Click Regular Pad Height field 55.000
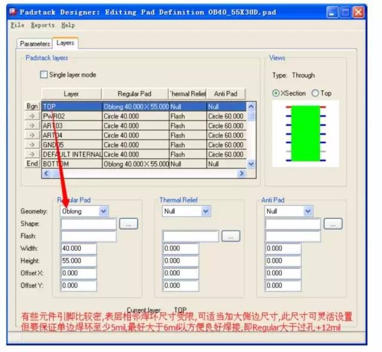Screen dimensions: 382x352 [x=78, y=261]
